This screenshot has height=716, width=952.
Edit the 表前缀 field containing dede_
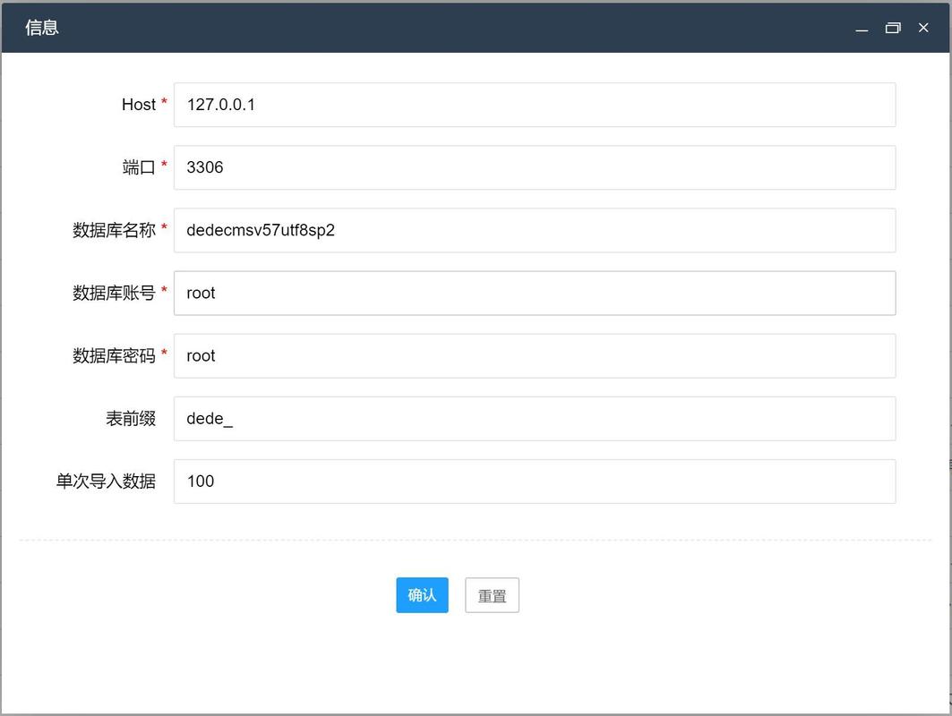(535, 419)
